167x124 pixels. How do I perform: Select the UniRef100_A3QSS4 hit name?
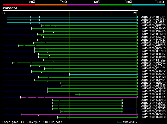click(153, 97)
